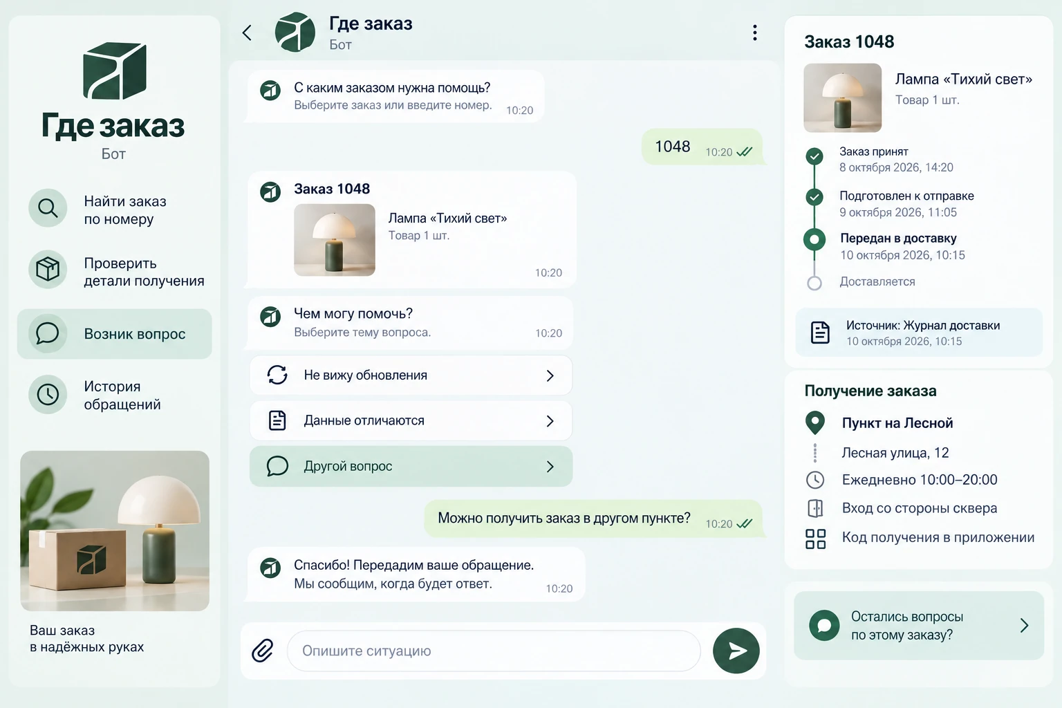
Task: Click the box icon for pickup details
Action: pos(48,269)
